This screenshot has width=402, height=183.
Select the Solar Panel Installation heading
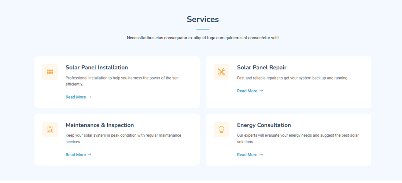tap(97, 67)
